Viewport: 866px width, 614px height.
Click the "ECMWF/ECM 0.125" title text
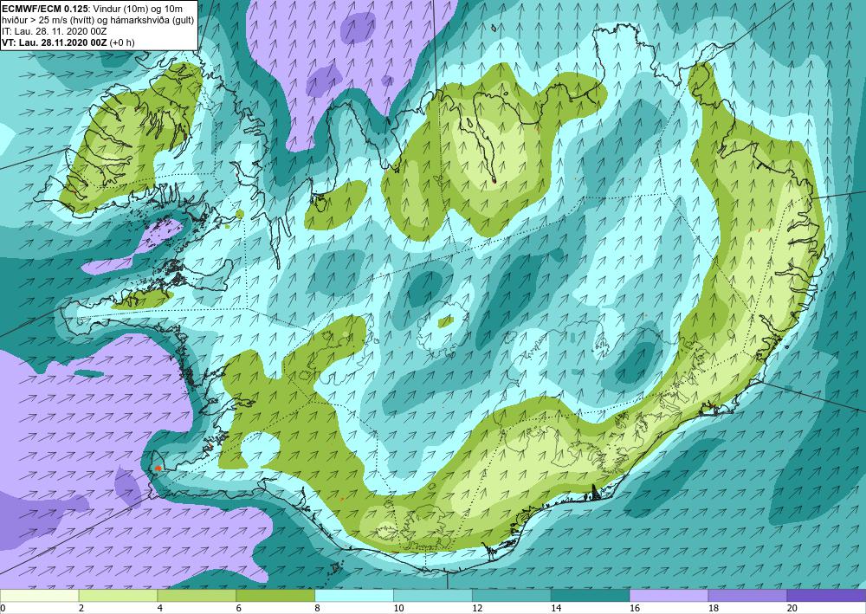tap(46, 9)
